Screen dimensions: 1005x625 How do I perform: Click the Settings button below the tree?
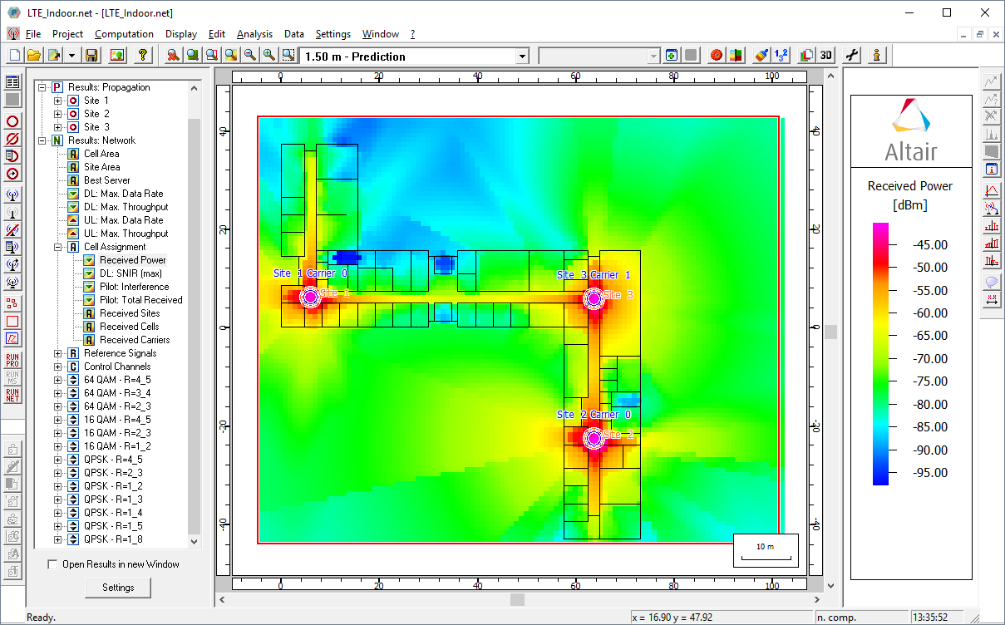[118, 588]
